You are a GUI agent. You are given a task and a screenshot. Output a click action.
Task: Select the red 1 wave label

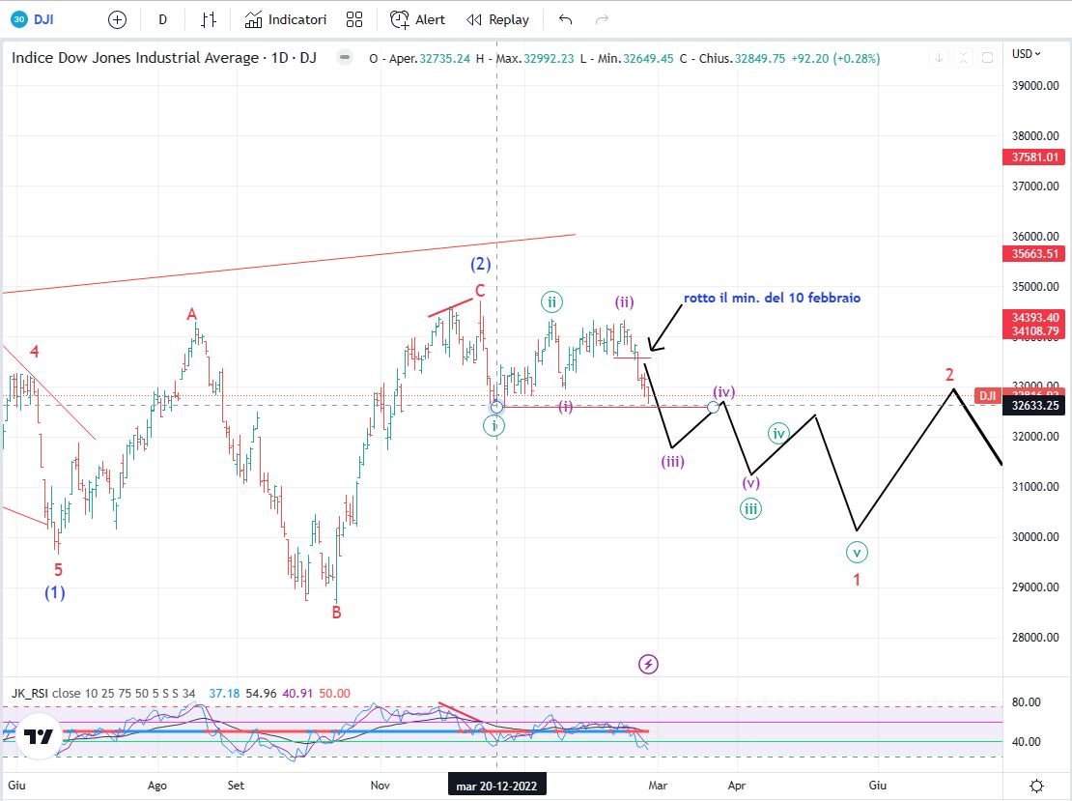[x=857, y=580]
